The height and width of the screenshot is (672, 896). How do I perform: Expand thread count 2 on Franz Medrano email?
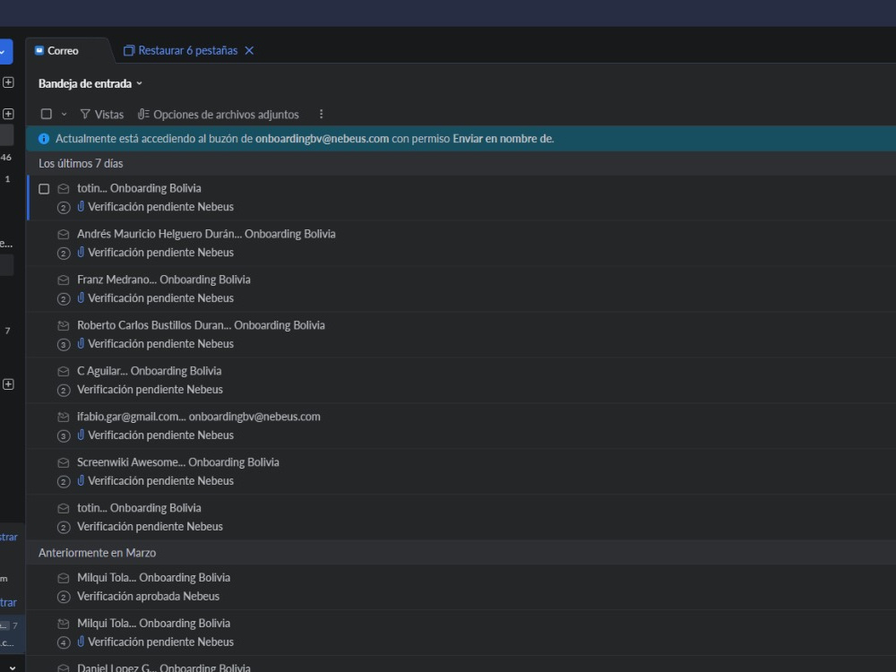click(x=64, y=299)
